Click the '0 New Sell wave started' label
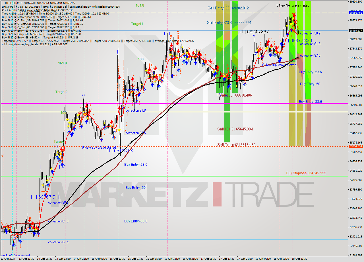Image resolution: width=364 pixels, height=262 pixels. tap(293, 5)
